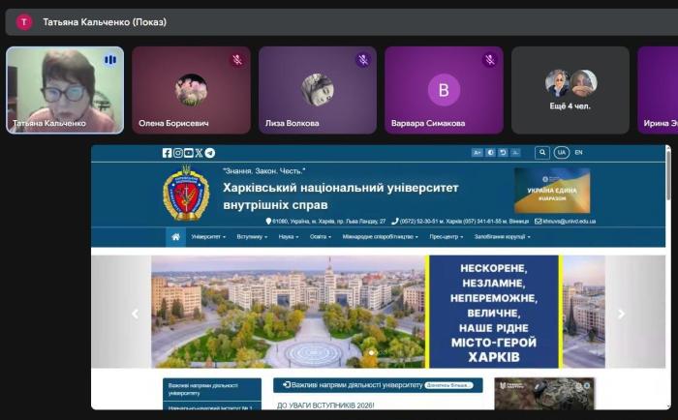Screen dimensions: 678x420
Task: Select Лиза Волкова participant tile
Action: tap(318, 90)
